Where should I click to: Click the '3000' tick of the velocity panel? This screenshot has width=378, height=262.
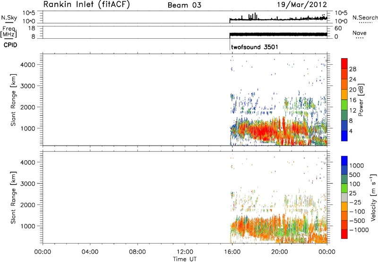(28, 183)
